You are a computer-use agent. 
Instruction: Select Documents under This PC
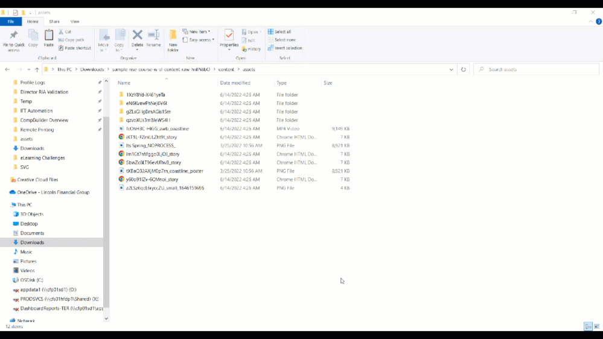tap(32, 233)
